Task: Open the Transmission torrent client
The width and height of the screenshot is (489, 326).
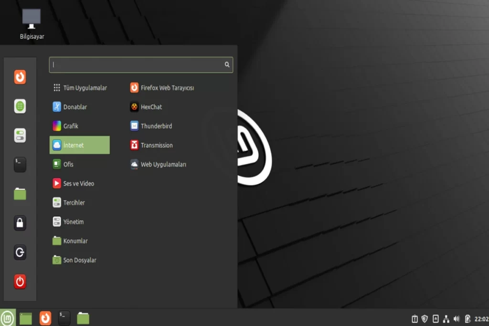Action: 156,145
